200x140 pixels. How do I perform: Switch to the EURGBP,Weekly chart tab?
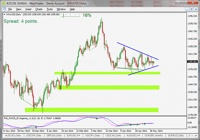coord(154,136)
